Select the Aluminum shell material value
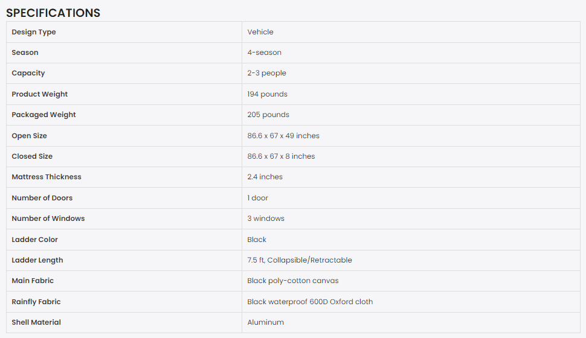586x338 pixels. (265, 322)
